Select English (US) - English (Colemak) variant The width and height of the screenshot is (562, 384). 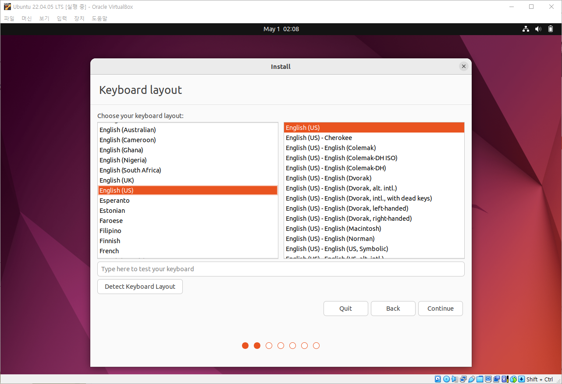click(x=374, y=148)
